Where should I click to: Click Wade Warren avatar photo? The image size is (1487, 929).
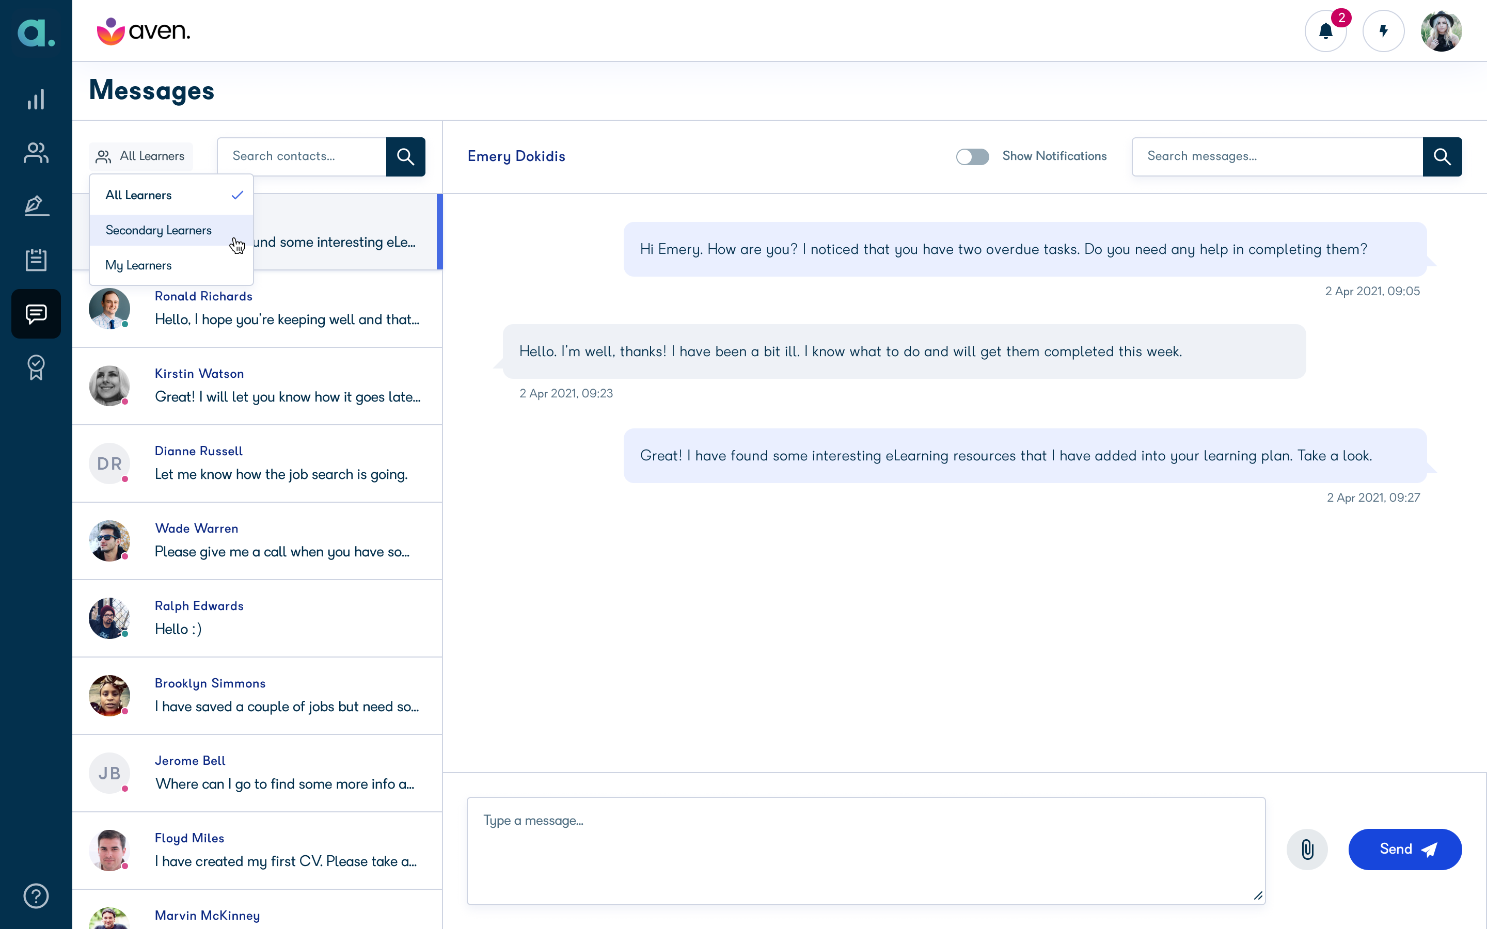pyautogui.click(x=109, y=541)
